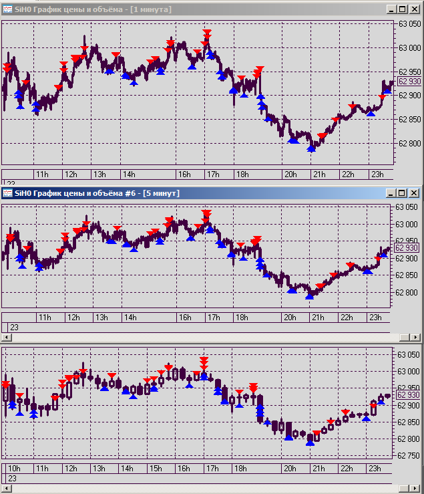Viewport: 424px width, 494px height.
Task: Click the red marker stack at the 17h peak, 1 минута chart
Action: (206, 37)
